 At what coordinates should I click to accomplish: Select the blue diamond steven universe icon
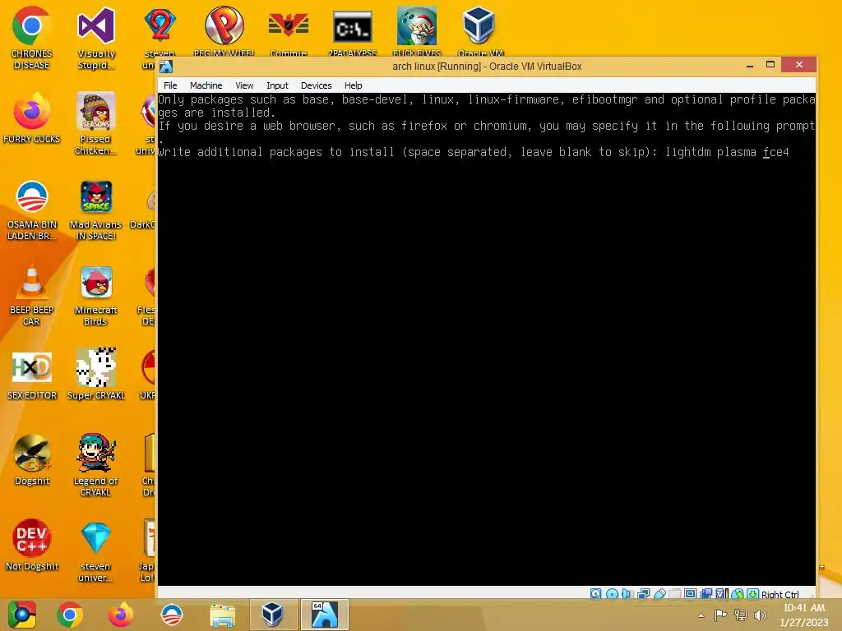[x=95, y=551]
